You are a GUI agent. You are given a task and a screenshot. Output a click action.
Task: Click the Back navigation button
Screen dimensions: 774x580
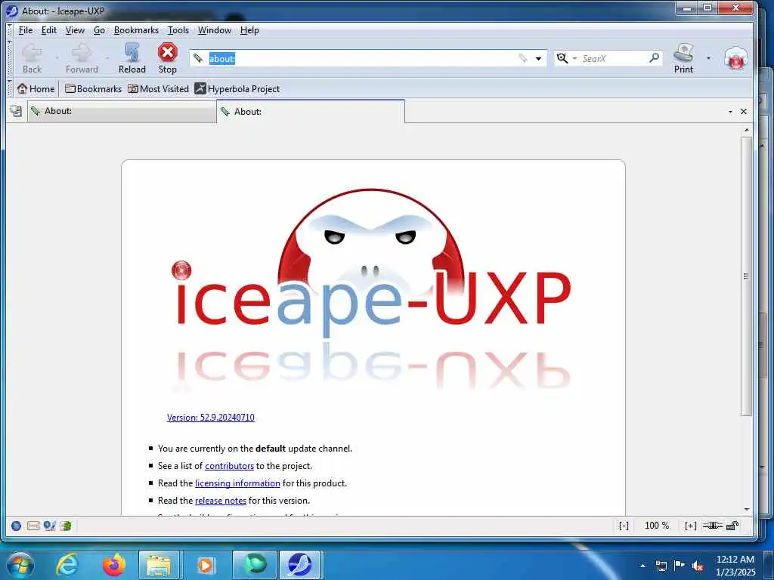point(32,58)
